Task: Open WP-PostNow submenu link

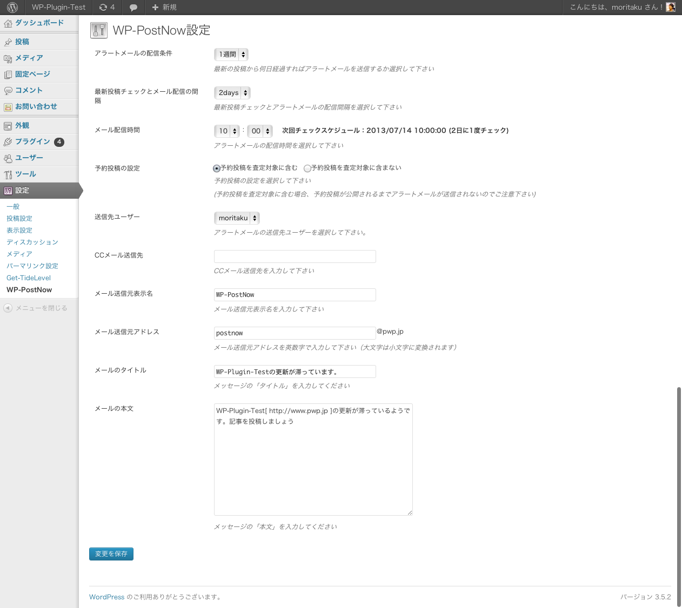Action: [29, 289]
